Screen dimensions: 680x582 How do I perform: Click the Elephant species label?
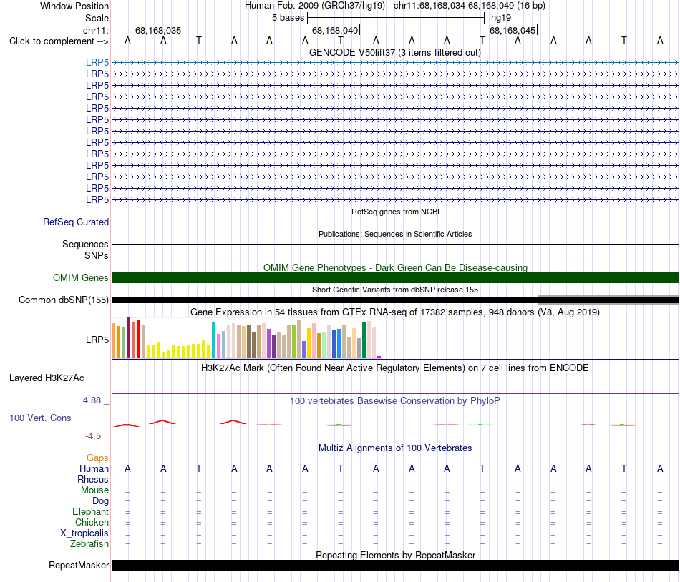[90, 511]
